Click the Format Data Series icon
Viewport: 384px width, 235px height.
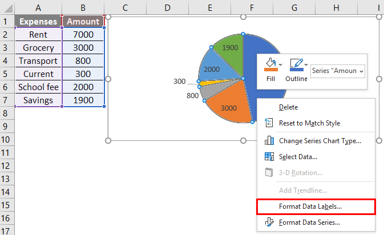pyautogui.click(x=270, y=222)
